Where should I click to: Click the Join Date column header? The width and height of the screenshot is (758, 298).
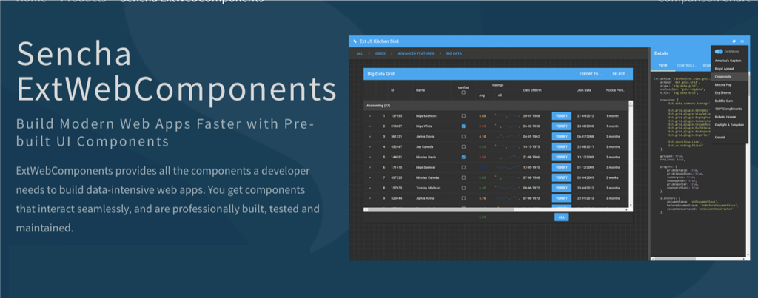point(588,89)
